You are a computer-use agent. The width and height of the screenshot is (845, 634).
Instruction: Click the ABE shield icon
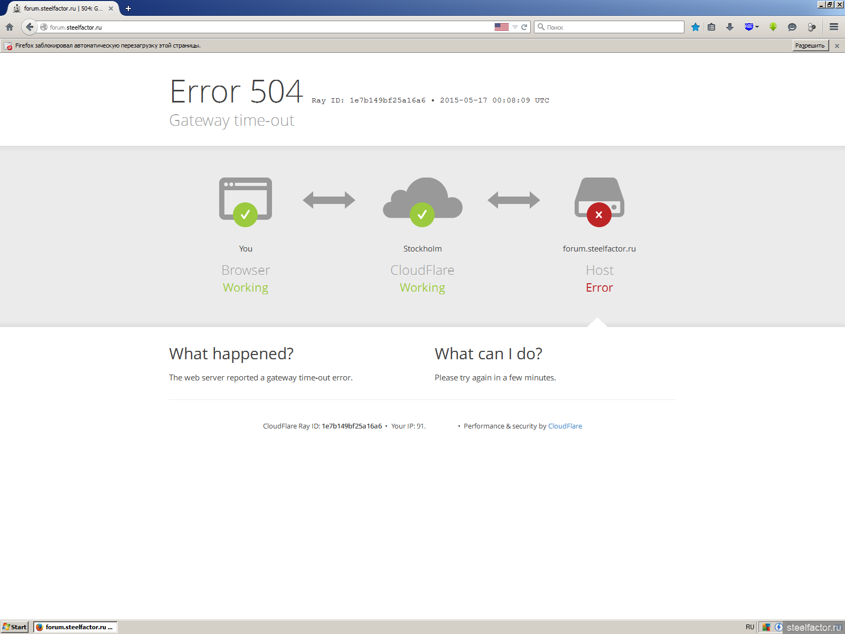[x=749, y=27]
